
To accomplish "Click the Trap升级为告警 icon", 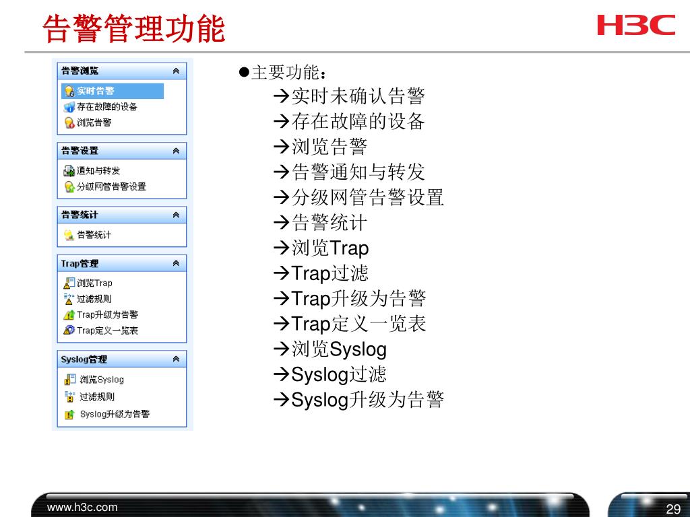I will (69, 315).
